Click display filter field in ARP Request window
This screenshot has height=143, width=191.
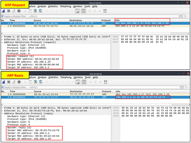(x=91, y=16)
